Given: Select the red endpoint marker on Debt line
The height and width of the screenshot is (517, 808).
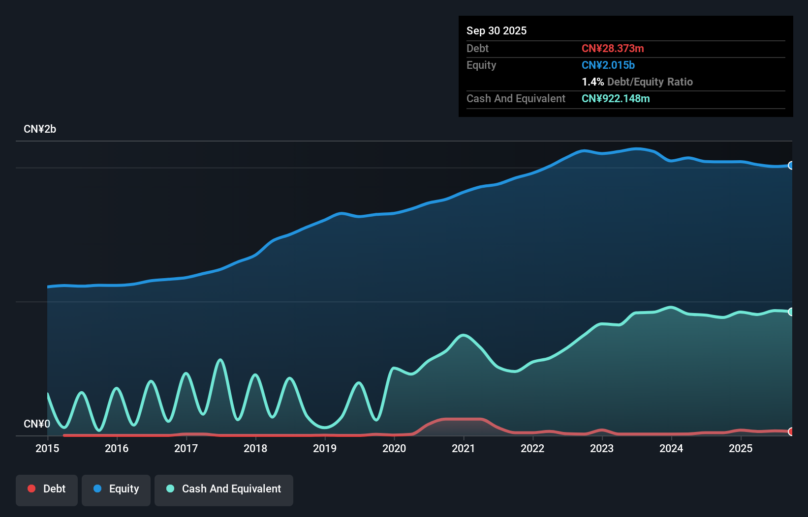Looking at the screenshot, I should pyautogui.click(x=790, y=432).
